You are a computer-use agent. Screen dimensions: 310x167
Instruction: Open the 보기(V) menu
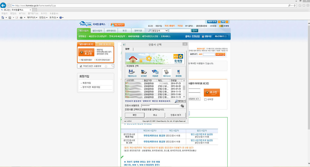pyautogui.click(x=22, y=13)
